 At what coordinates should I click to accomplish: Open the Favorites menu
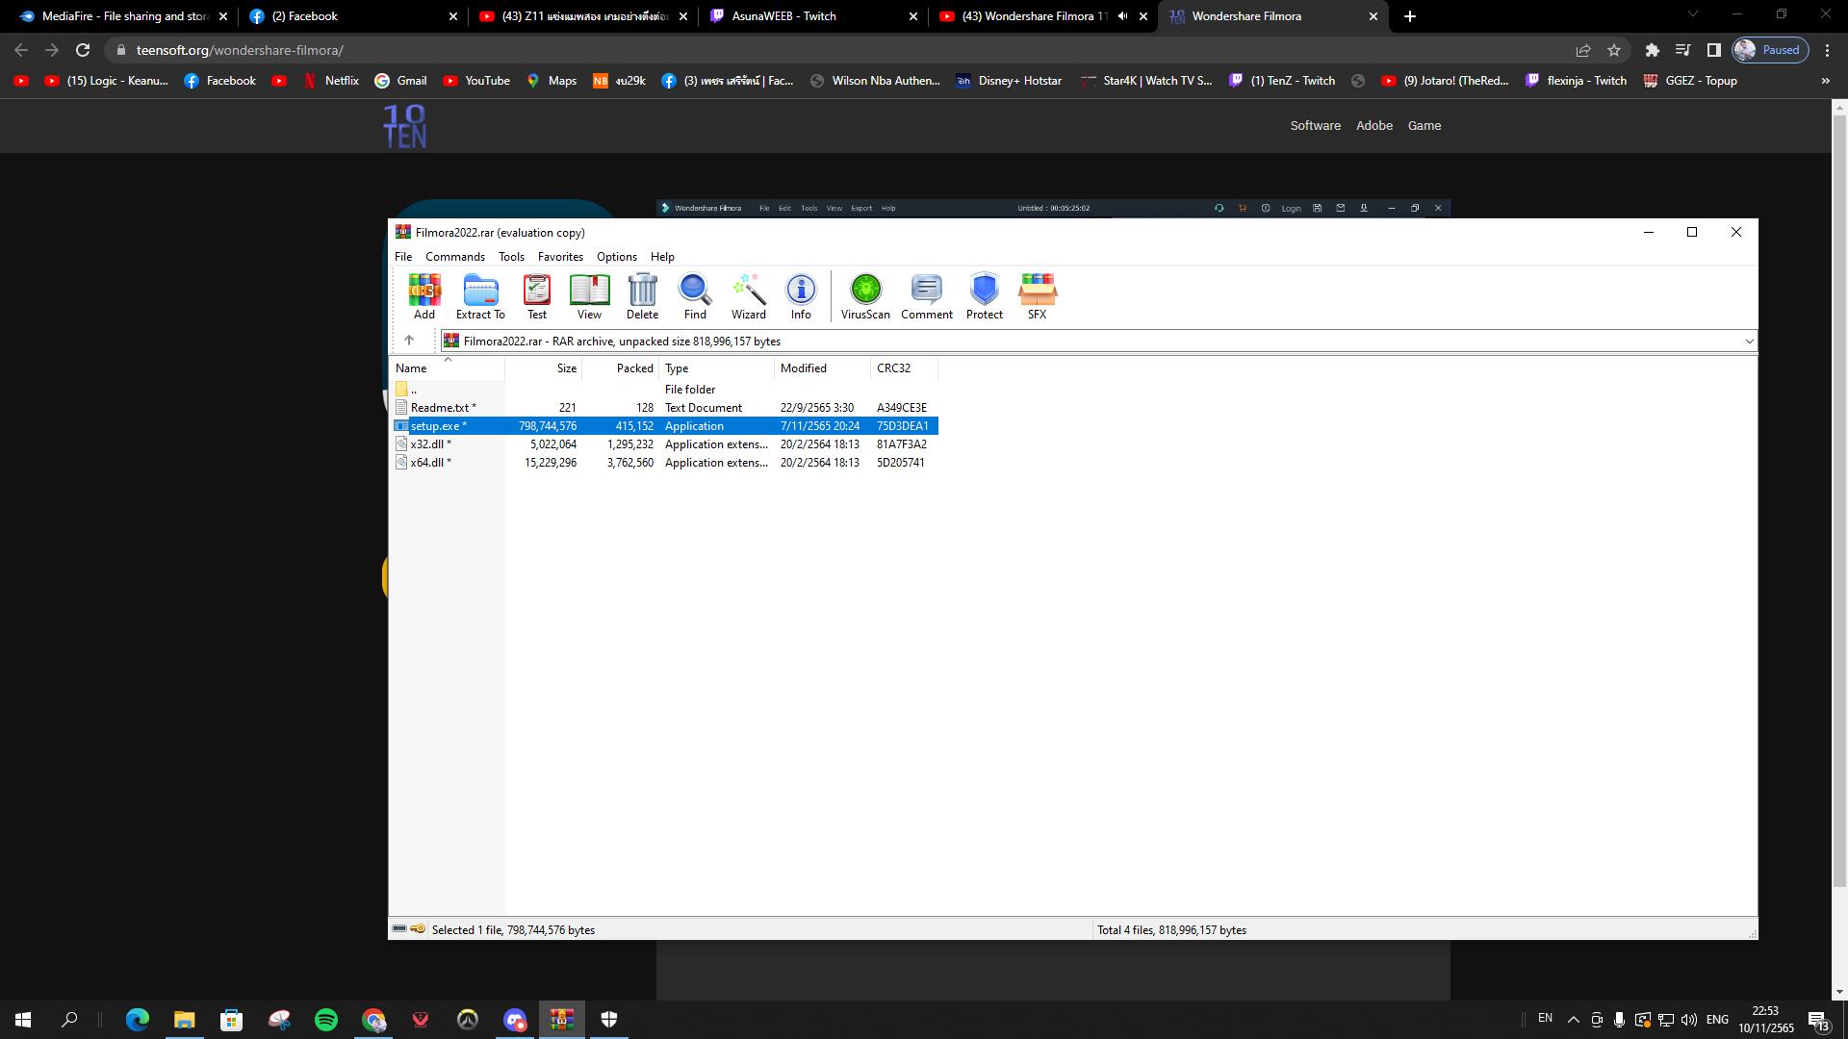click(x=560, y=257)
